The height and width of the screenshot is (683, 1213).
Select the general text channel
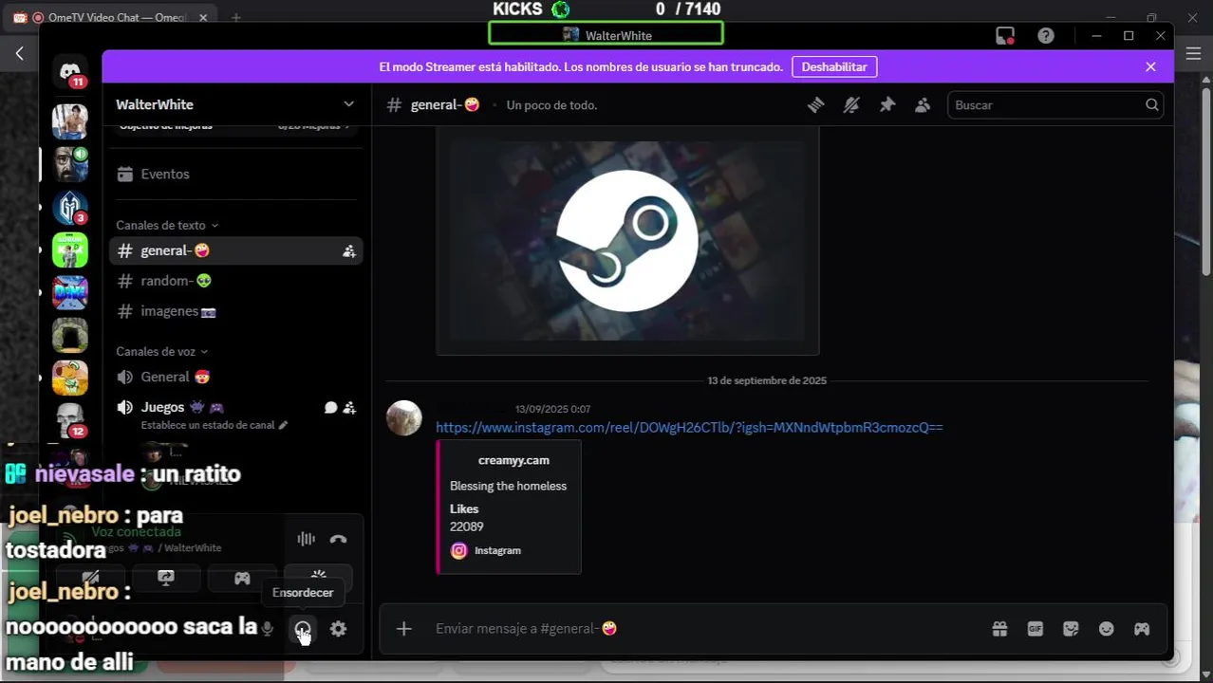click(x=236, y=251)
